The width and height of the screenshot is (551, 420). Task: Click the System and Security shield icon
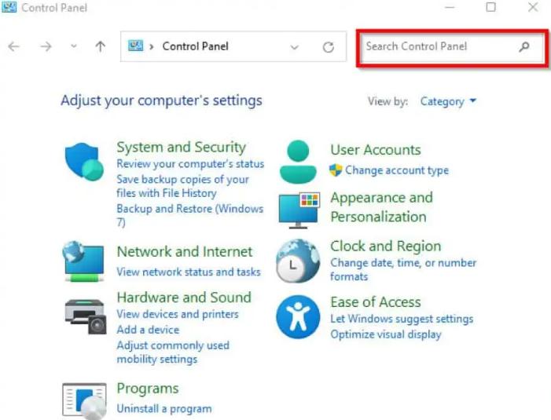84,162
